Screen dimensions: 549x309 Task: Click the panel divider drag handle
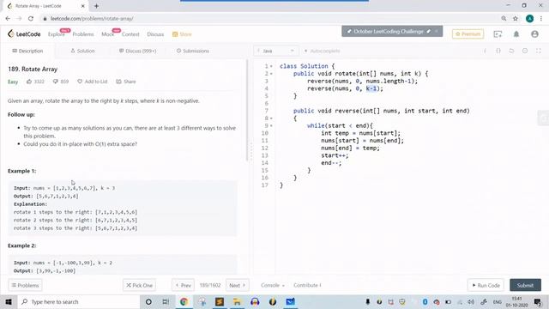coord(250,151)
